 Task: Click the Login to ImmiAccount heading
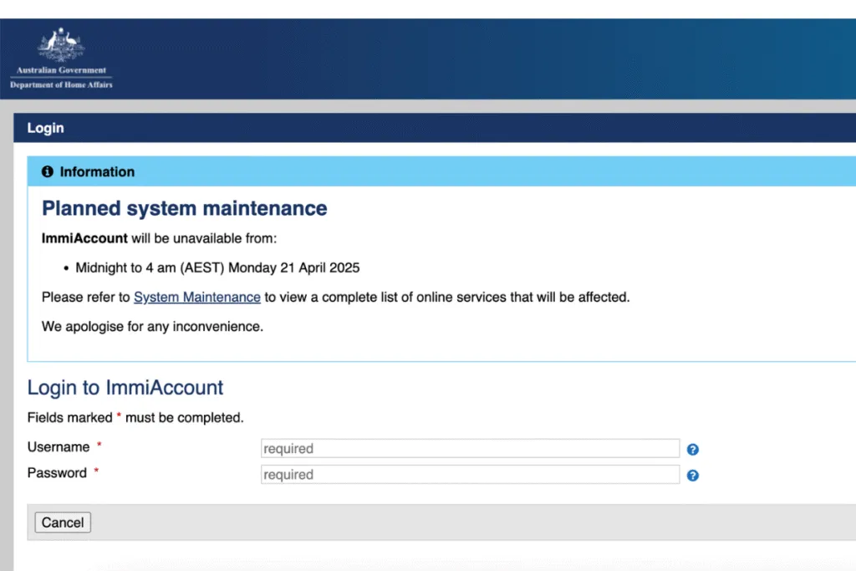pyautogui.click(x=125, y=388)
